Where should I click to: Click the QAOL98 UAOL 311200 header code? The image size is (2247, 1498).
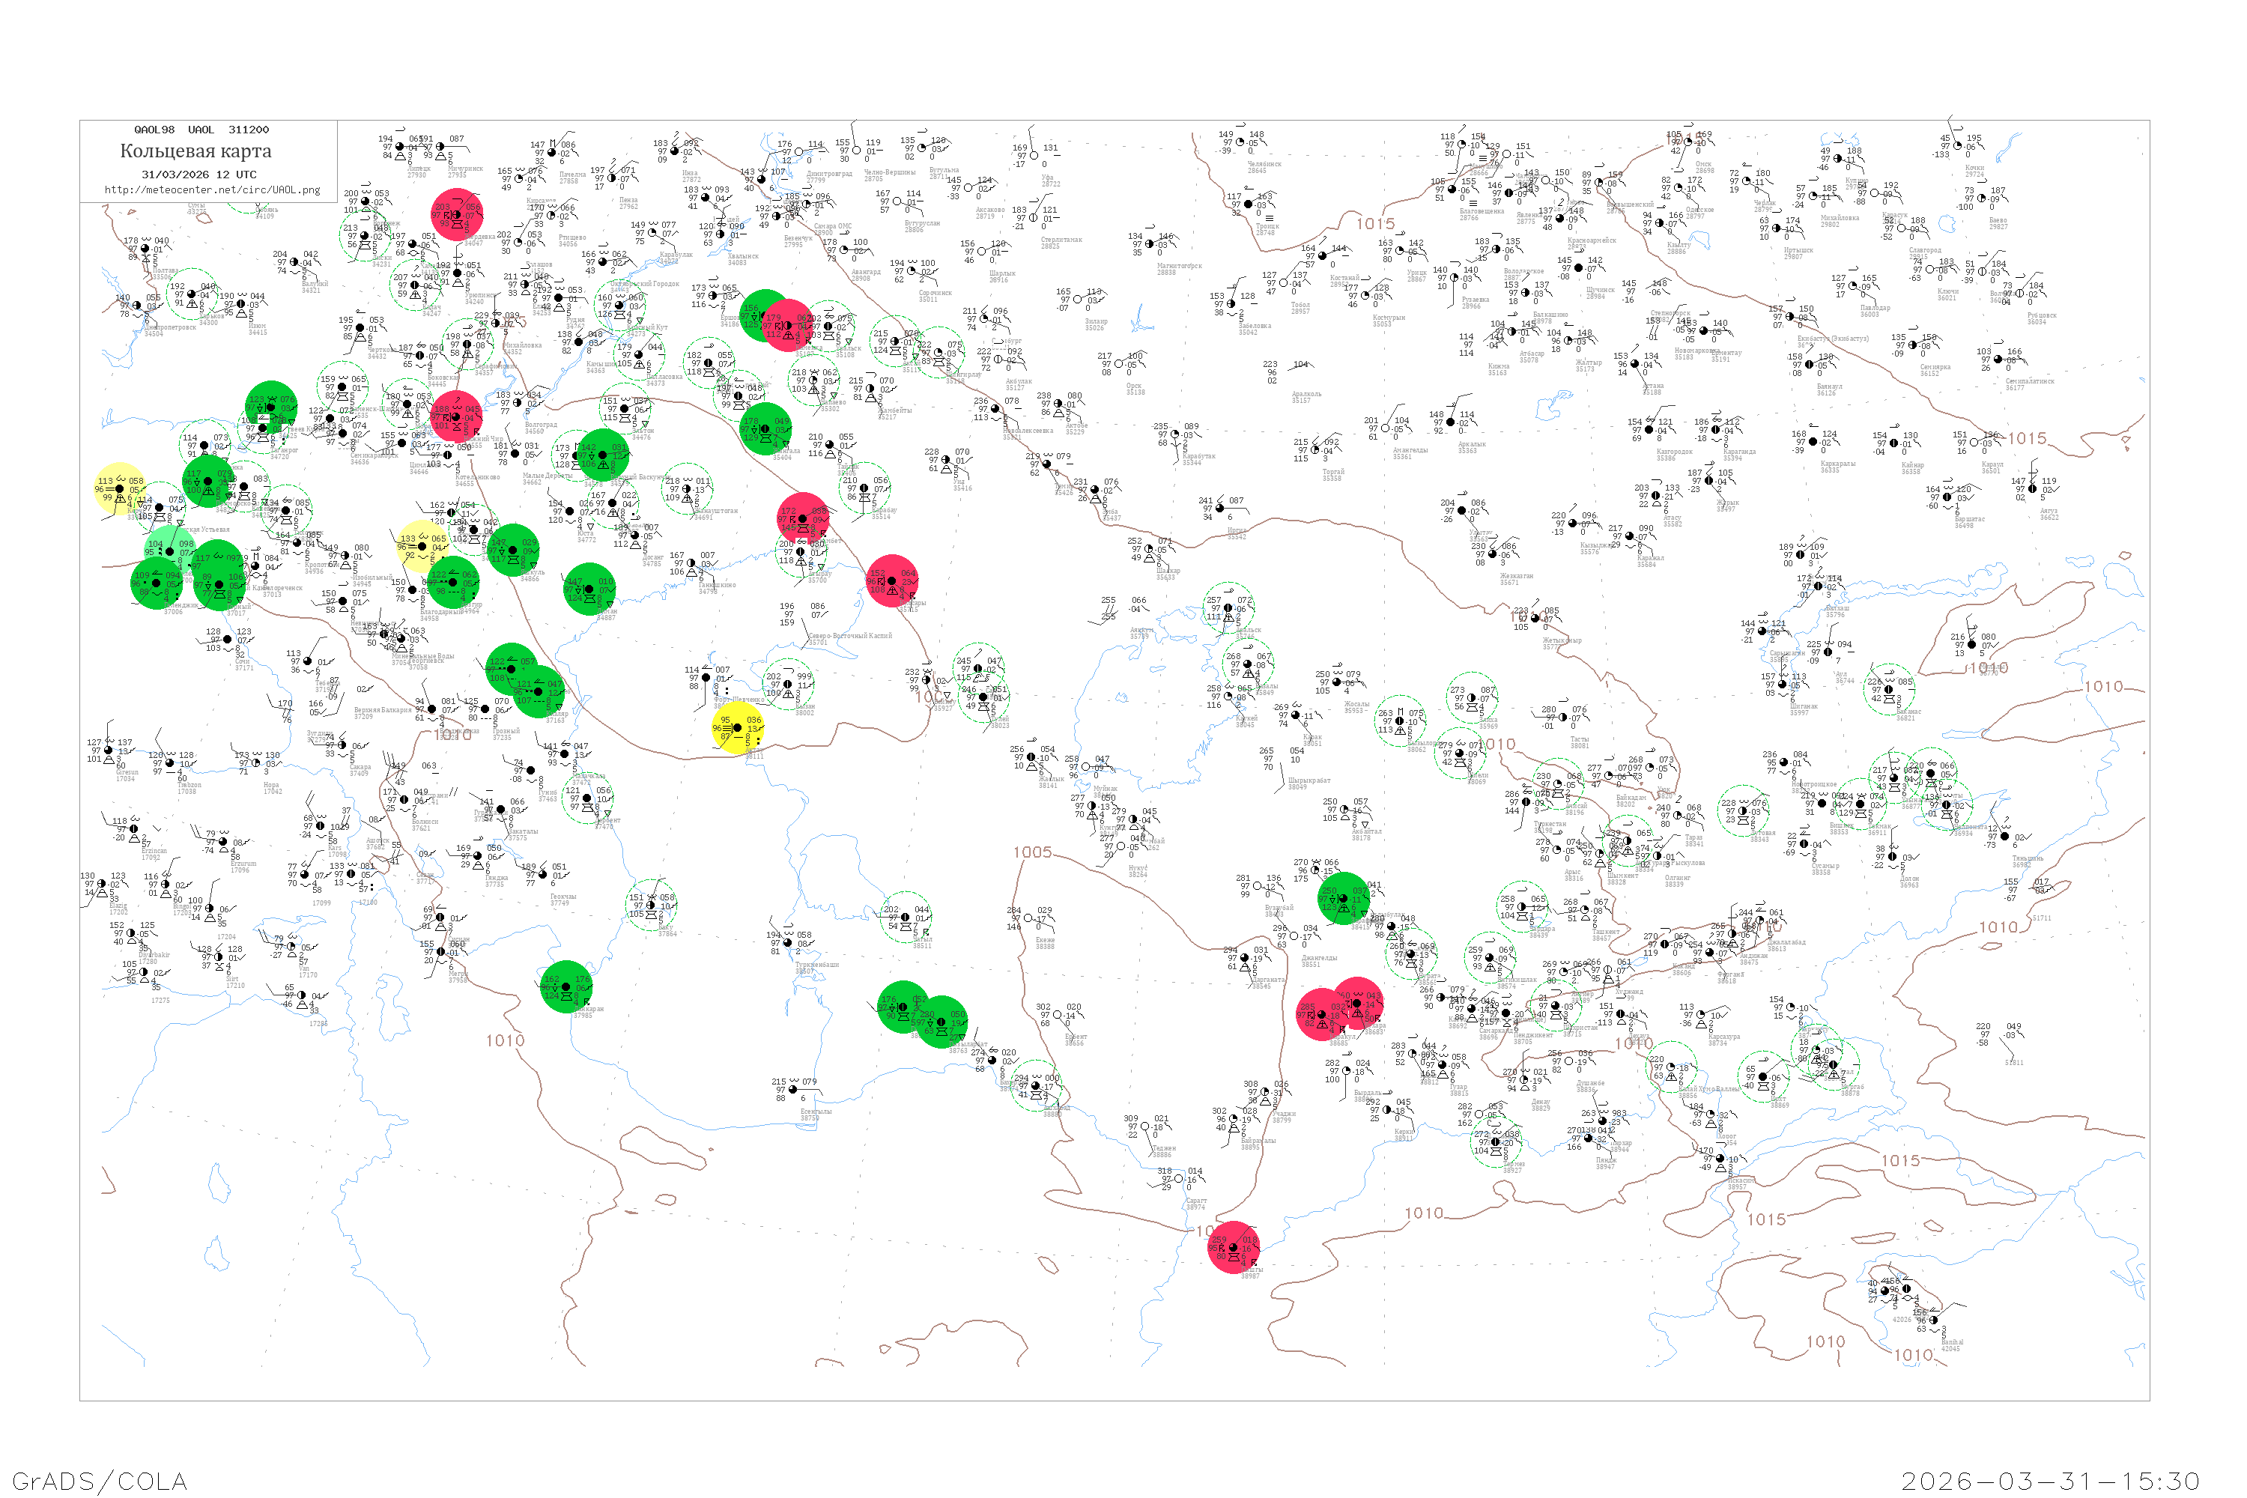(201, 130)
